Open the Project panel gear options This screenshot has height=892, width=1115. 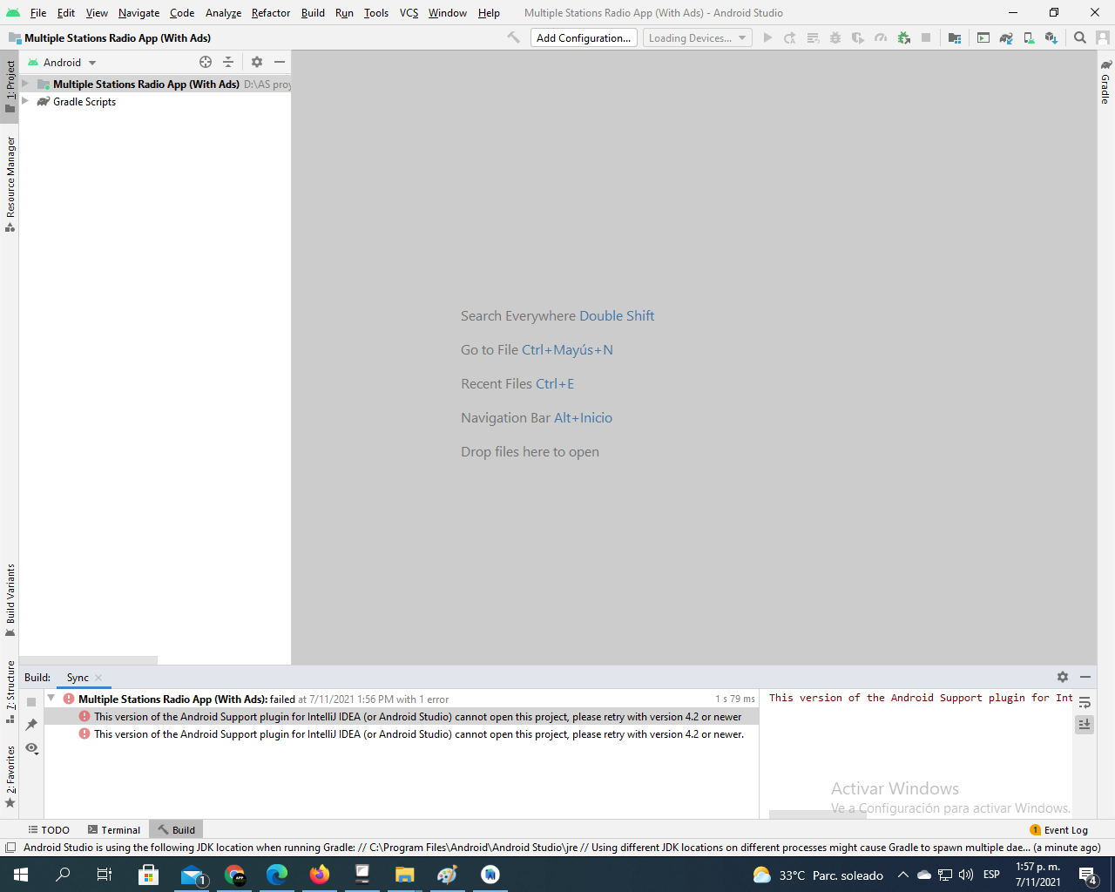pos(256,62)
